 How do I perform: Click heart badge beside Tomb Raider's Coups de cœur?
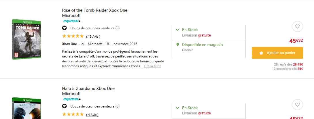65,28
